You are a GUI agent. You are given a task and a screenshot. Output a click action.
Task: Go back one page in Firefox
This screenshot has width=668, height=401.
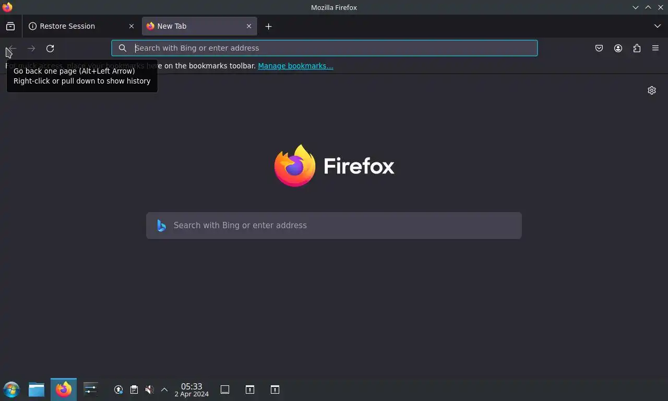(x=11, y=48)
